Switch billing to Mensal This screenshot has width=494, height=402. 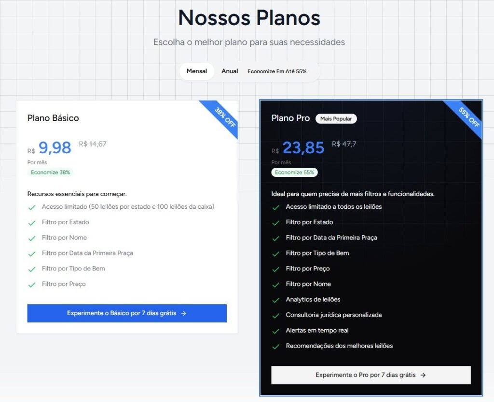click(x=197, y=71)
